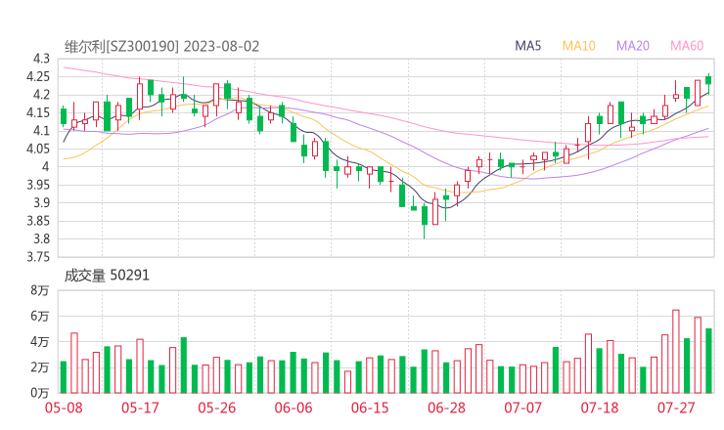Click the 06-28 date axis label
The width and height of the screenshot is (724, 430).
point(446,408)
